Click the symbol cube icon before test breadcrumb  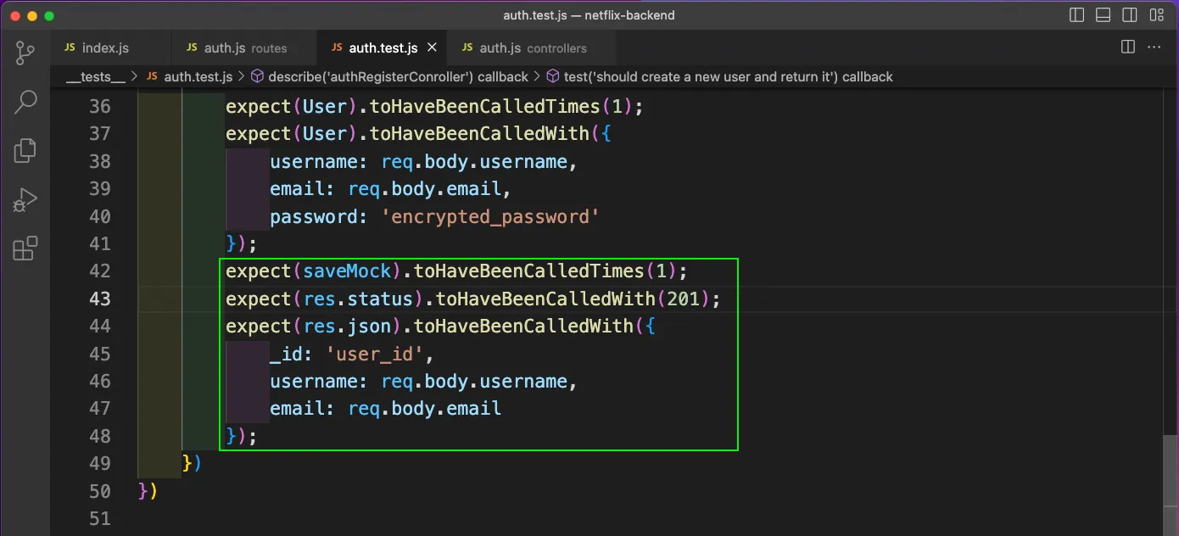[x=553, y=76]
